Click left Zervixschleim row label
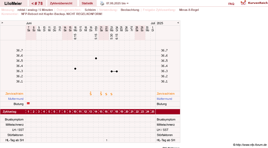This screenshot has width=268, height=148. point(14,94)
